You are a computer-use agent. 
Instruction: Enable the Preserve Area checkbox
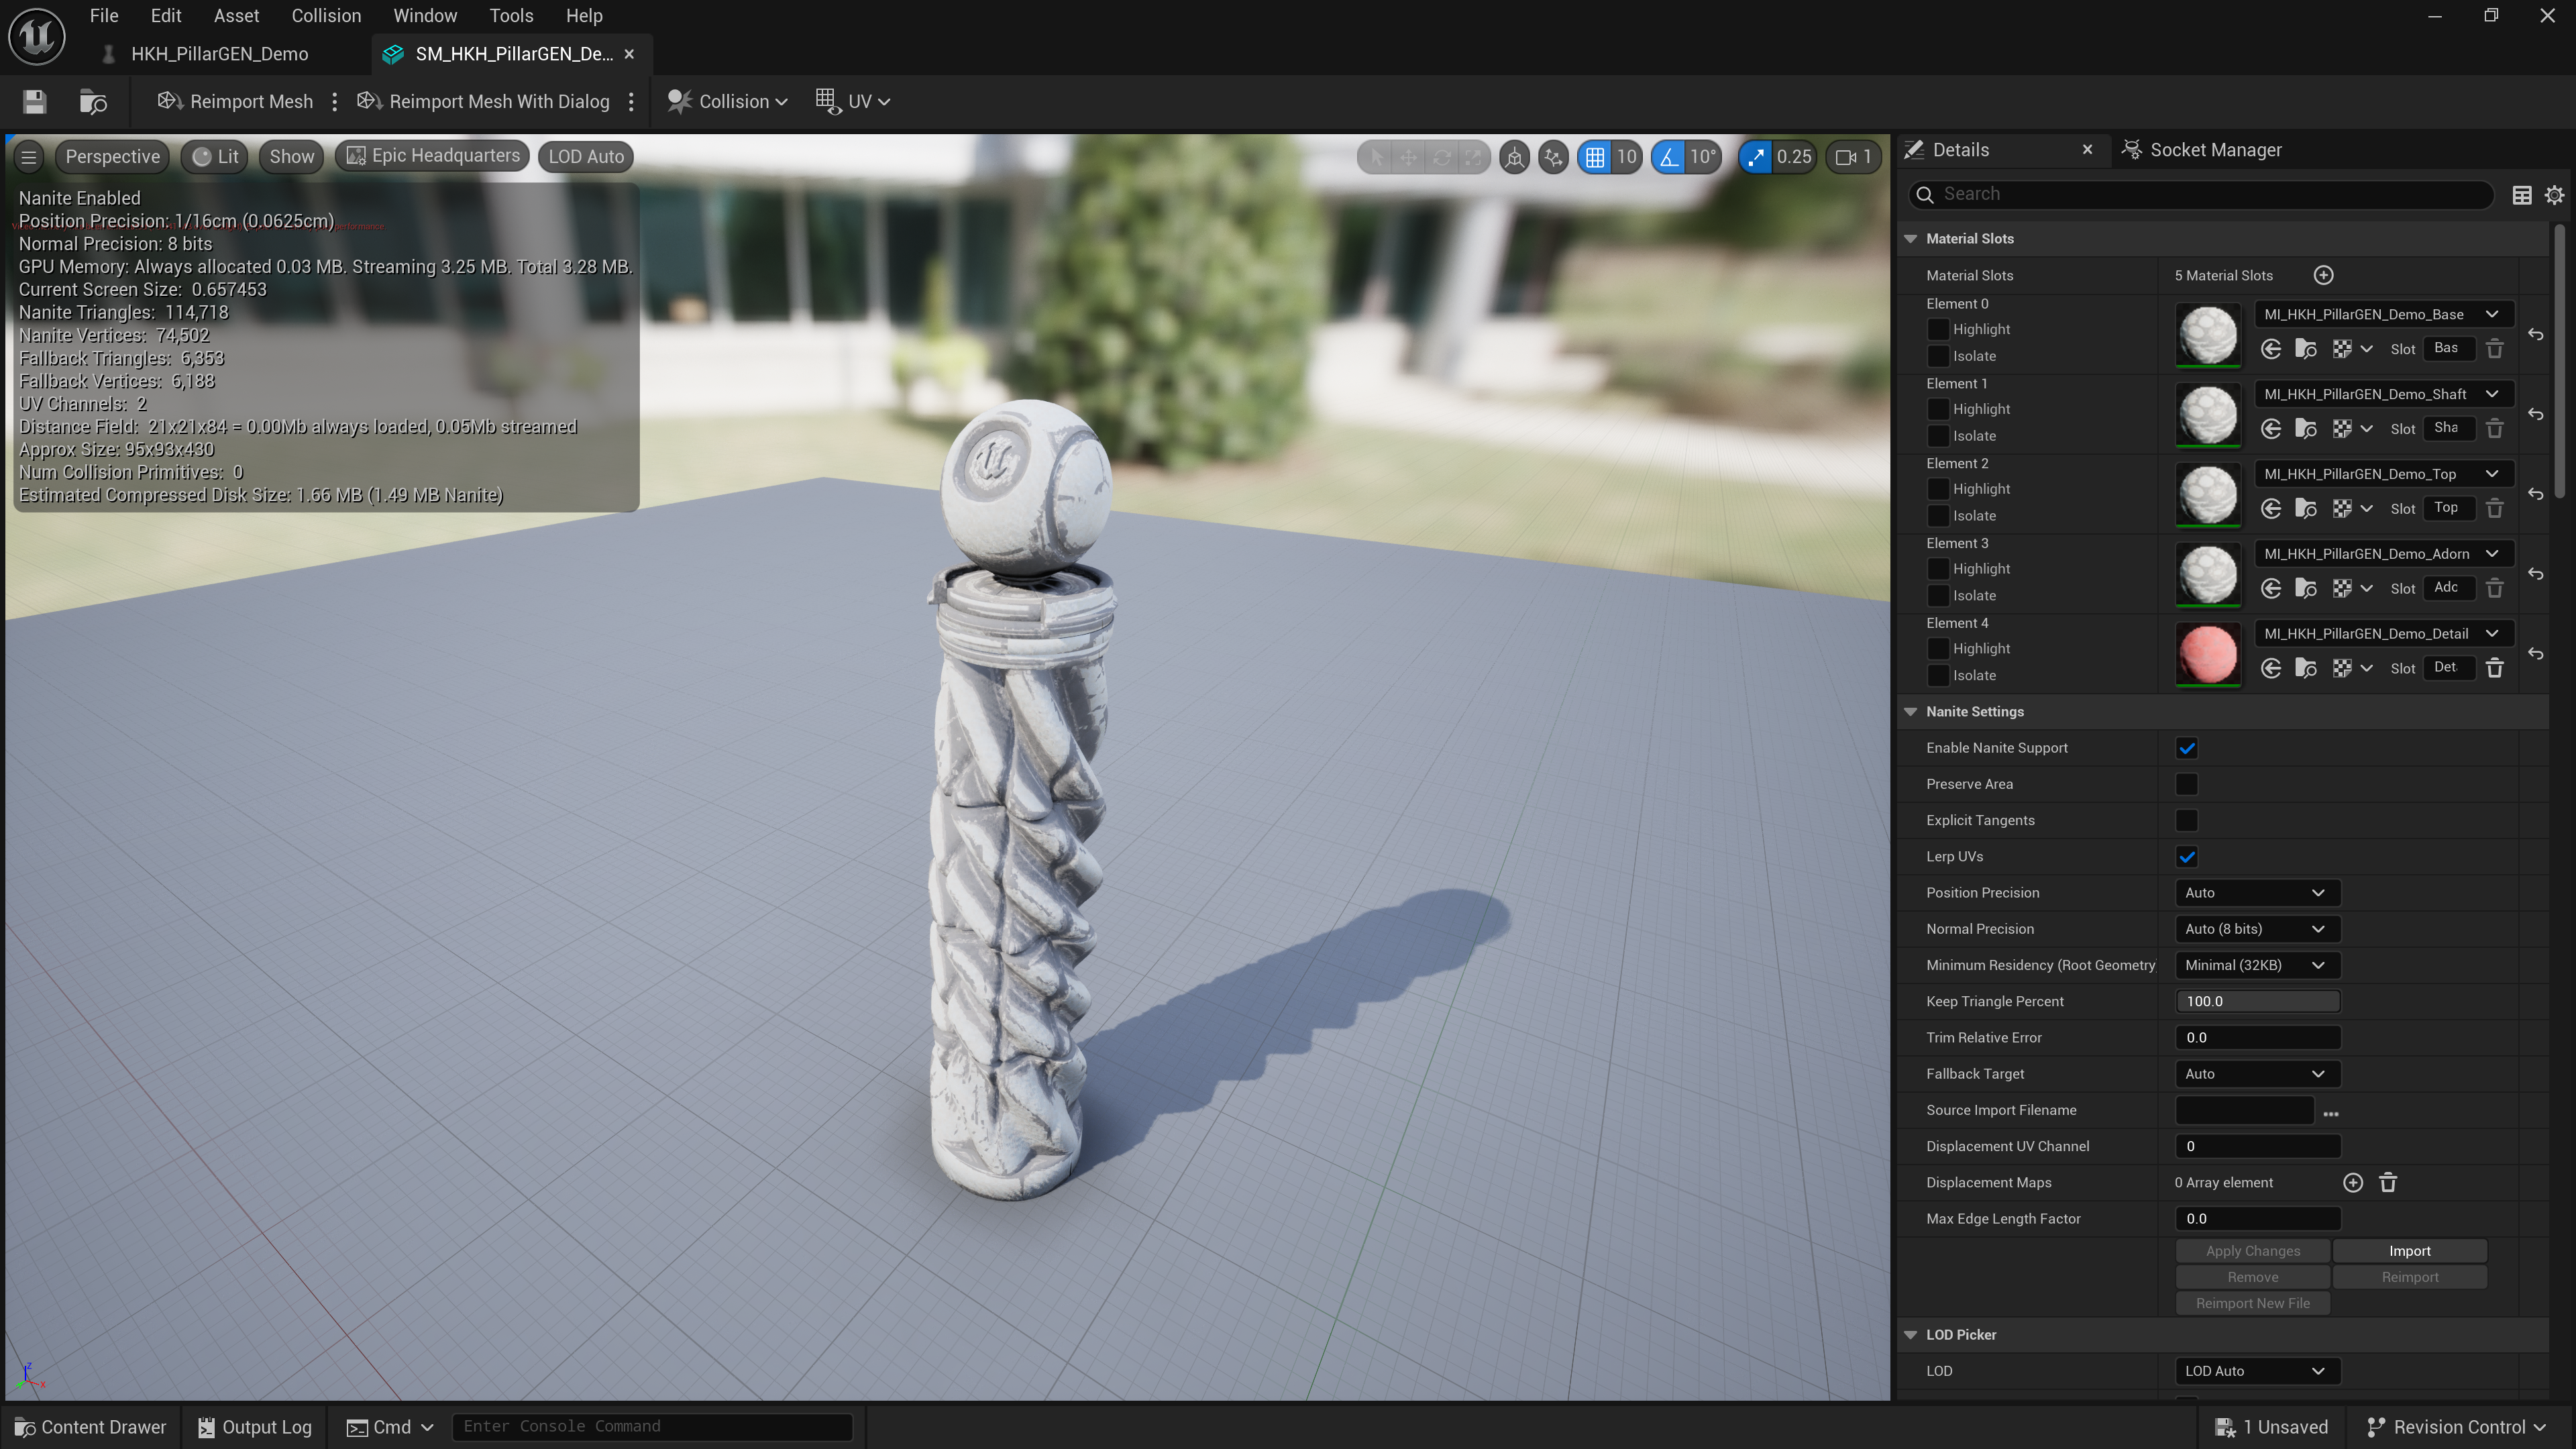2186,784
